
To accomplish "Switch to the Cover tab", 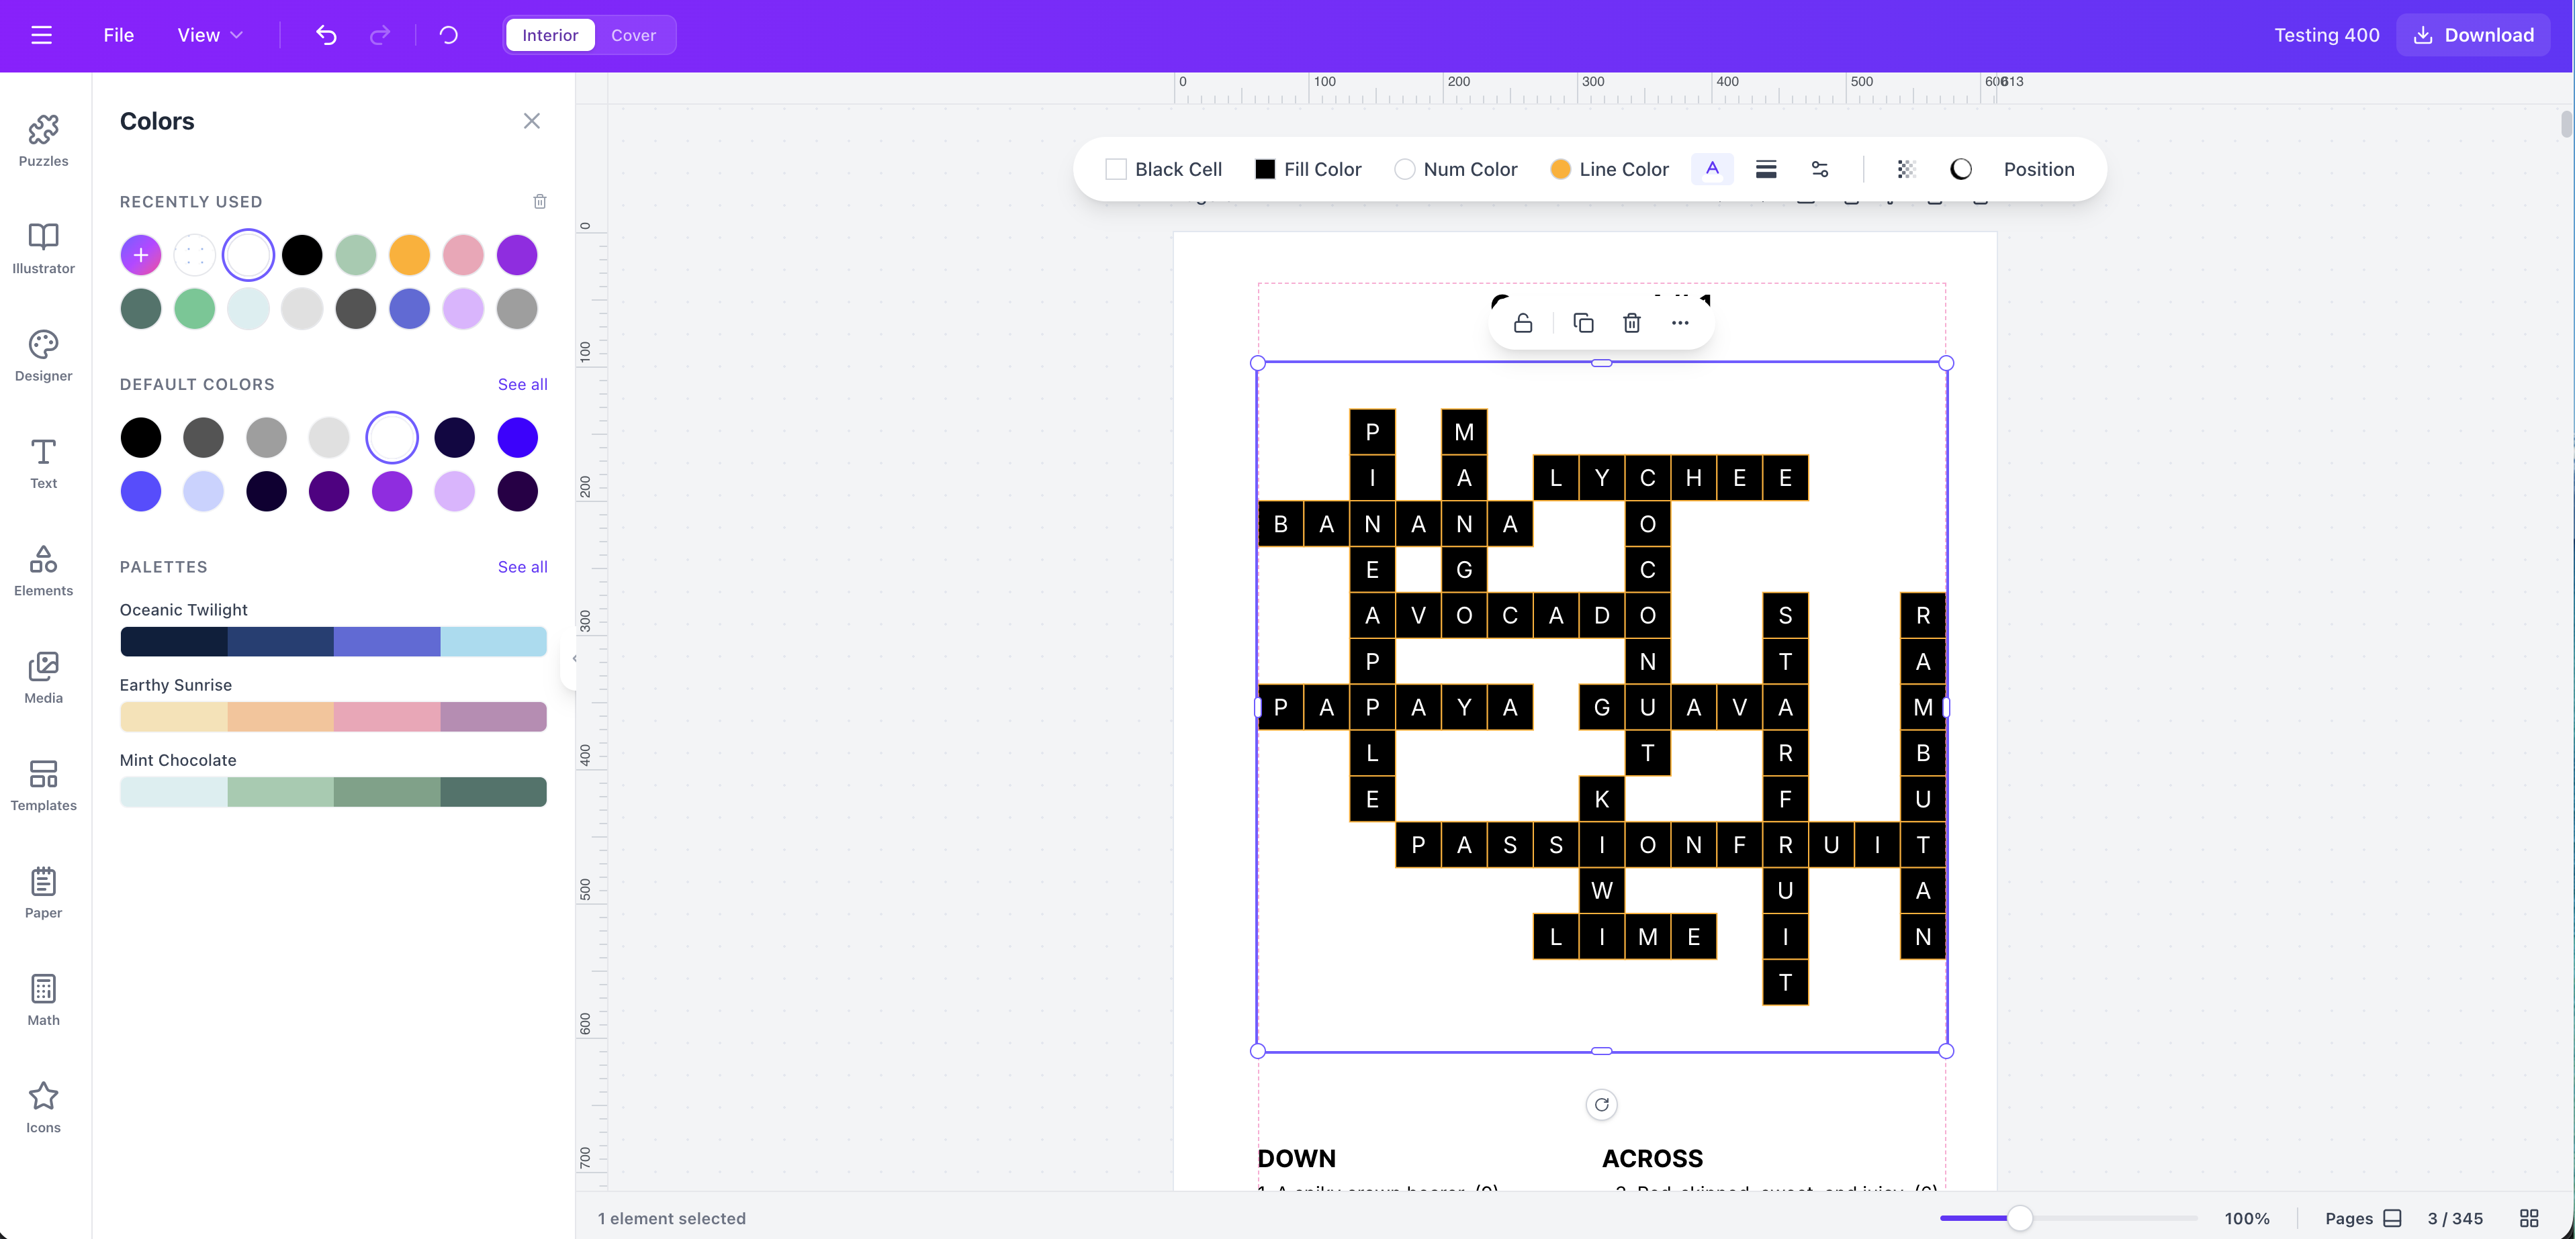I will coord(634,34).
